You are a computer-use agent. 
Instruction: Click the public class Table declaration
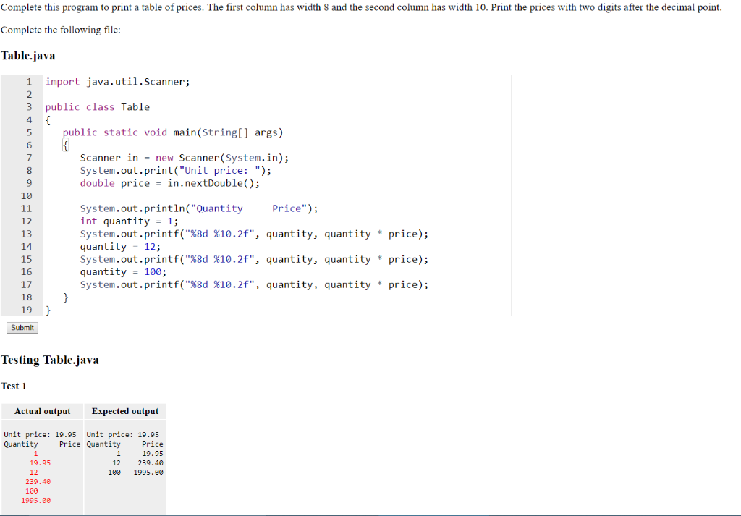pyautogui.click(x=98, y=106)
